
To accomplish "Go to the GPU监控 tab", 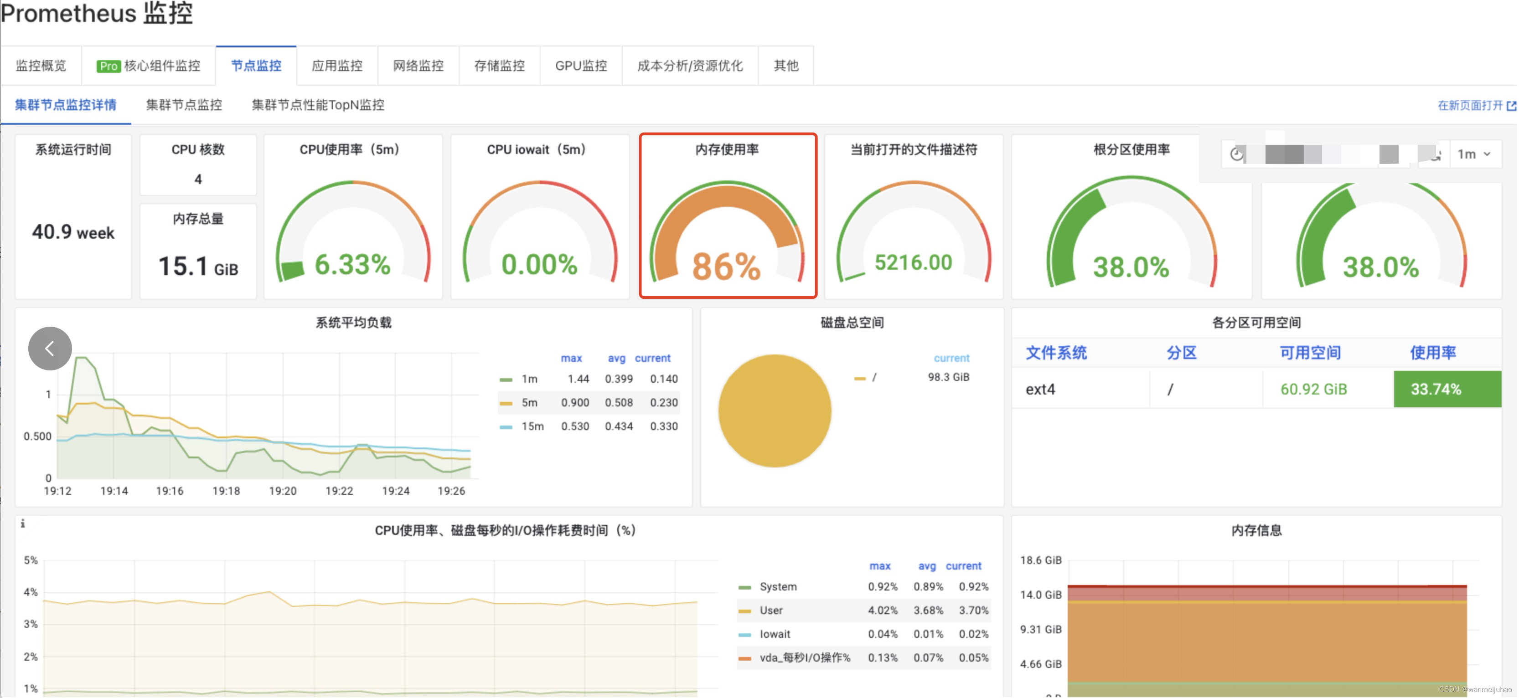I will [581, 66].
